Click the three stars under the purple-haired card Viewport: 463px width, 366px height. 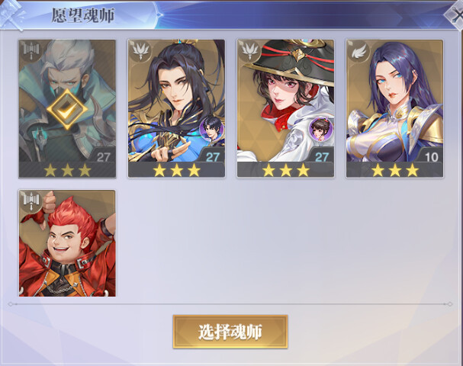point(395,170)
